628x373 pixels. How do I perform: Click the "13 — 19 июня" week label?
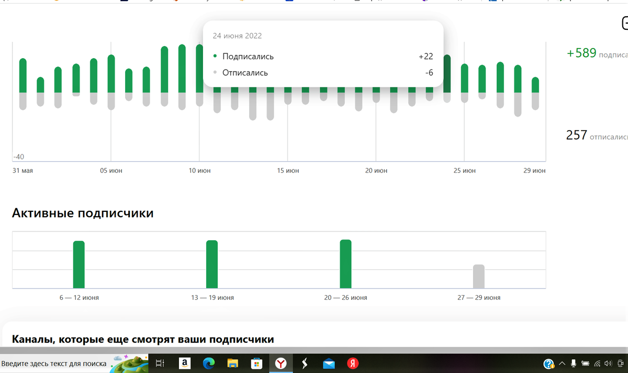[x=212, y=297]
